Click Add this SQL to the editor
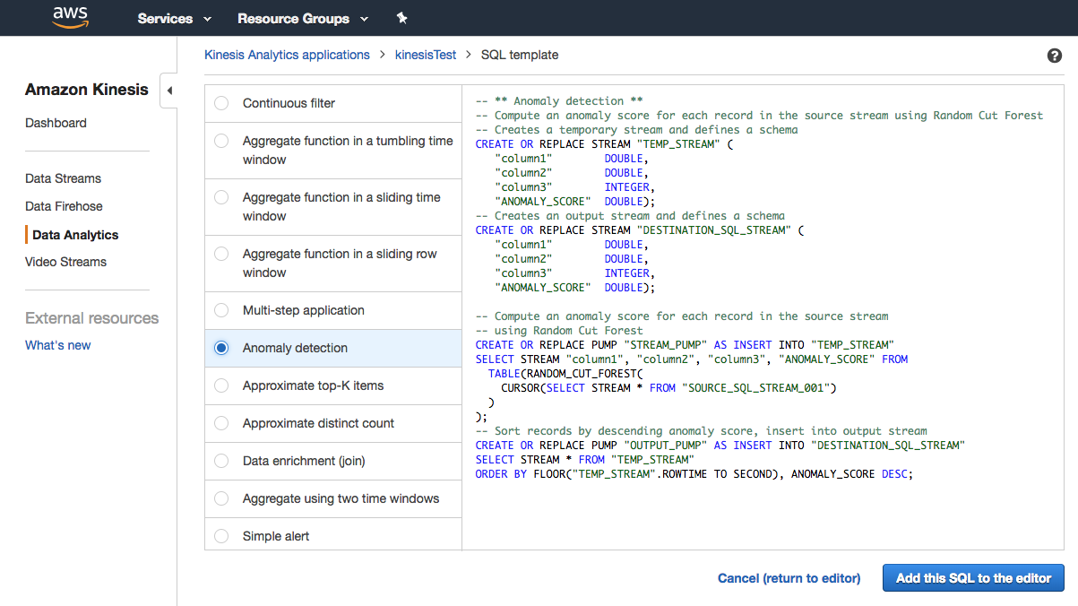 pos(973,578)
